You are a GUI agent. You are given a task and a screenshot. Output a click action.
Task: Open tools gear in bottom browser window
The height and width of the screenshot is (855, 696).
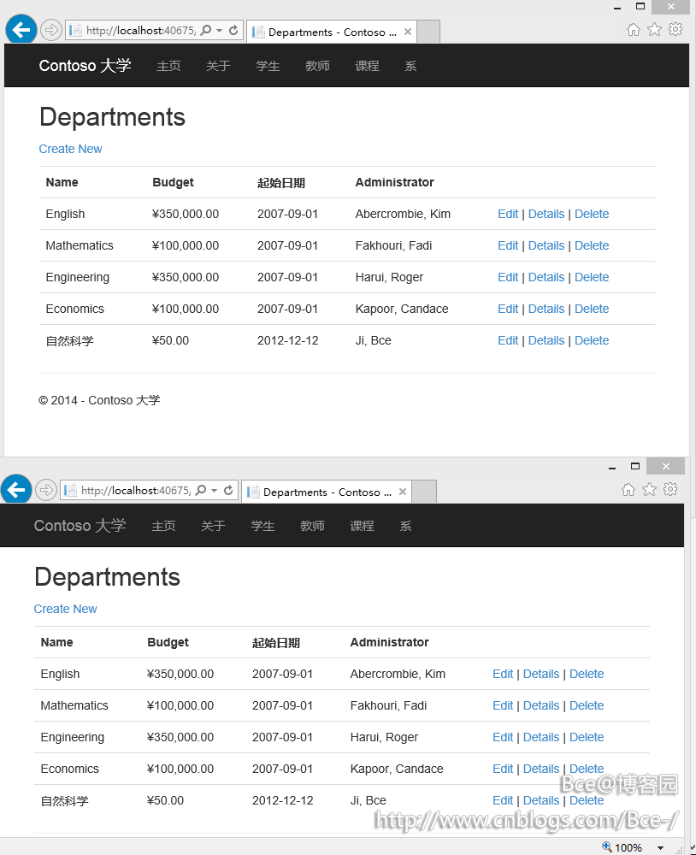point(670,489)
